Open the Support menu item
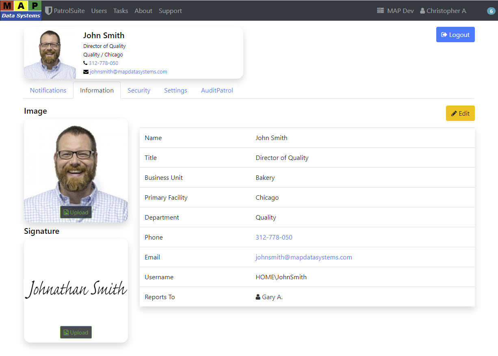The height and width of the screenshot is (356, 498). [x=170, y=11]
